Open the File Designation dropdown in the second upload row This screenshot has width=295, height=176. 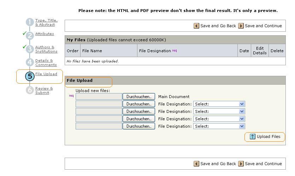click(219, 104)
